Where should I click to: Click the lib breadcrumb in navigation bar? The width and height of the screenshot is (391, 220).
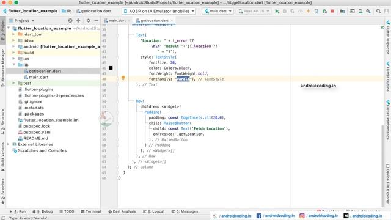coord(67,11)
